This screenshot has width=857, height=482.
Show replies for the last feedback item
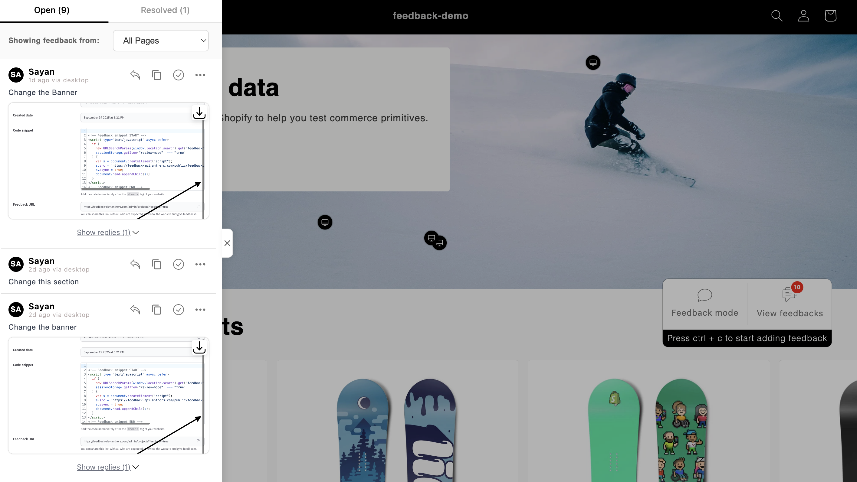pos(108,467)
